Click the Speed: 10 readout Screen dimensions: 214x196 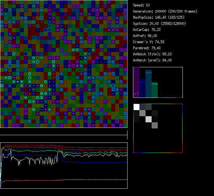tap(141, 5)
